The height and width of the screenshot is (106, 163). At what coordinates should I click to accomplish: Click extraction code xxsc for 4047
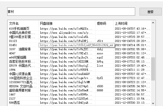tap(100, 53)
